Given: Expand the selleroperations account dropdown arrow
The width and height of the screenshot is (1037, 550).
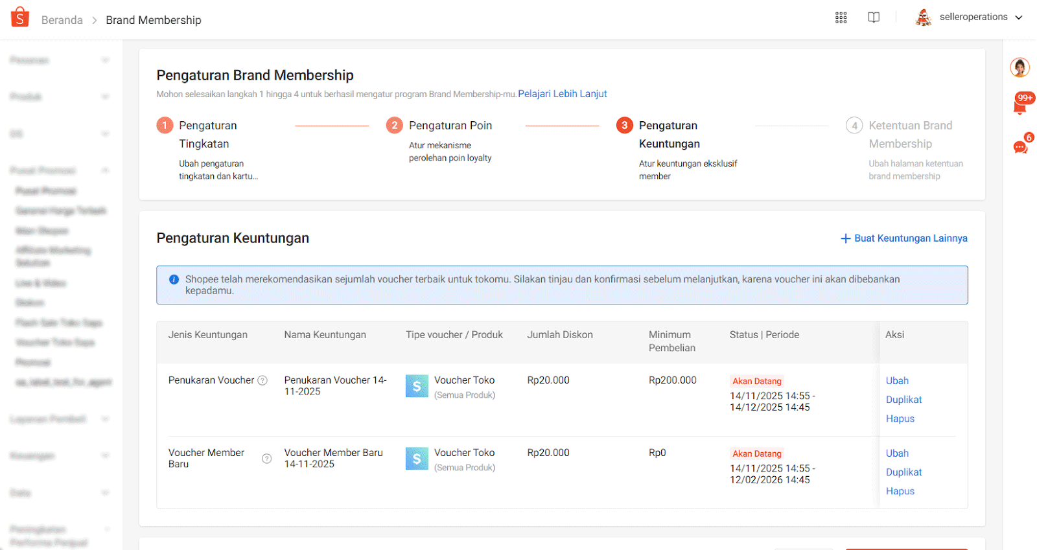Looking at the screenshot, I should [x=1019, y=17].
